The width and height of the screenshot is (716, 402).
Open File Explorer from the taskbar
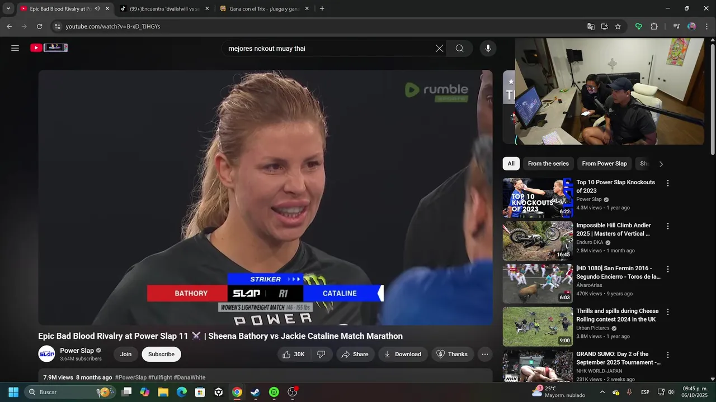pos(163,392)
